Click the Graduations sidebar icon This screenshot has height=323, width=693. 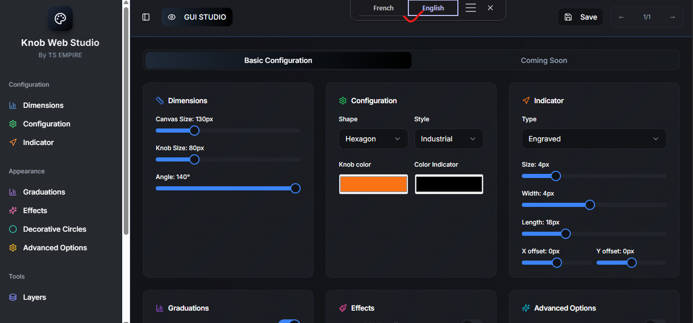(x=13, y=192)
